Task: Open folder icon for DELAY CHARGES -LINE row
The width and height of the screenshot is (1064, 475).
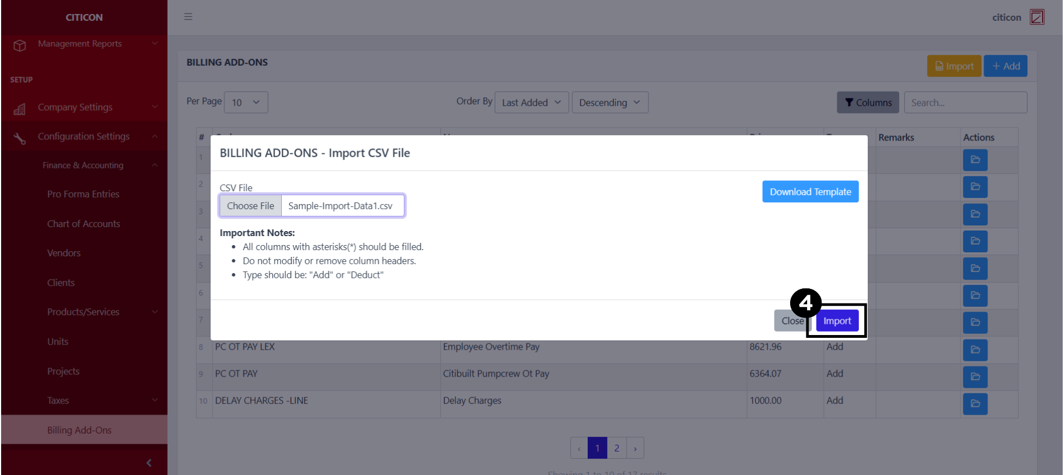Action: click(975, 404)
